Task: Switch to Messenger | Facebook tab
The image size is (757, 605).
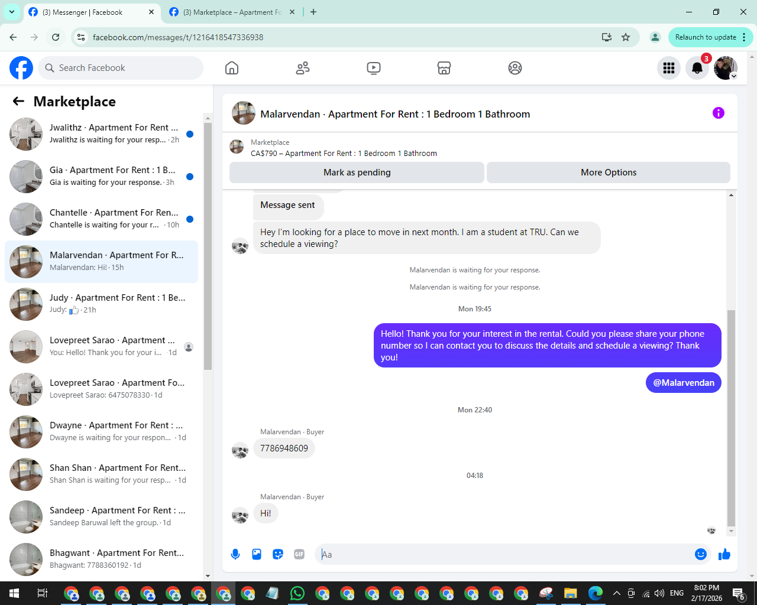Action: coord(92,12)
